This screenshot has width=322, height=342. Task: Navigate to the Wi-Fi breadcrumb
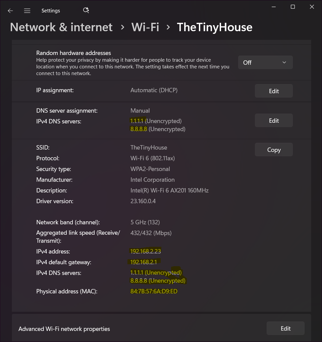[x=145, y=27]
